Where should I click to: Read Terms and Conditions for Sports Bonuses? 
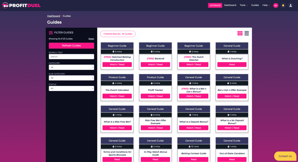pos(117,159)
